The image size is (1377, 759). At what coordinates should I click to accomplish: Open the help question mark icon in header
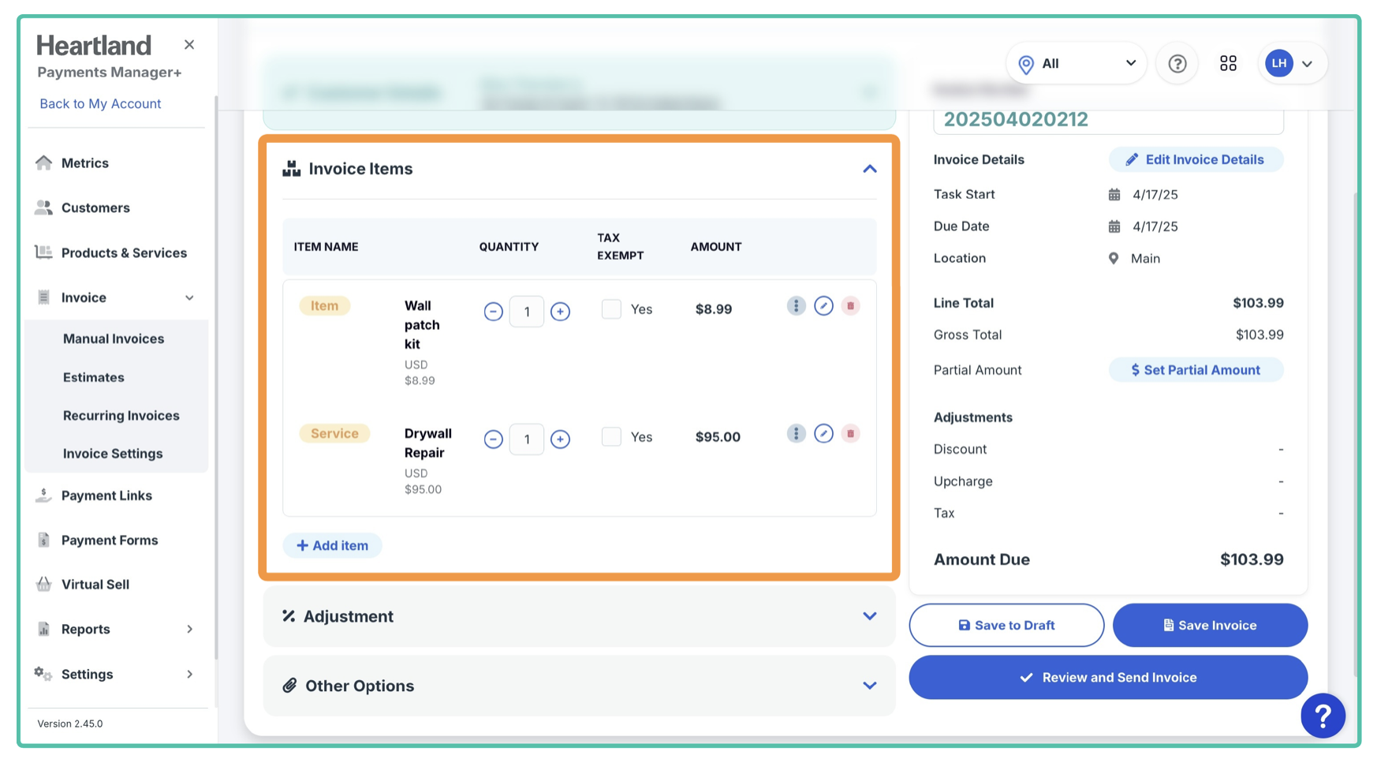tap(1177, 64)
